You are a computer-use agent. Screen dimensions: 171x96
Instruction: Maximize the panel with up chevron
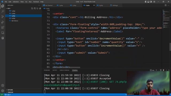coord(166,70)
